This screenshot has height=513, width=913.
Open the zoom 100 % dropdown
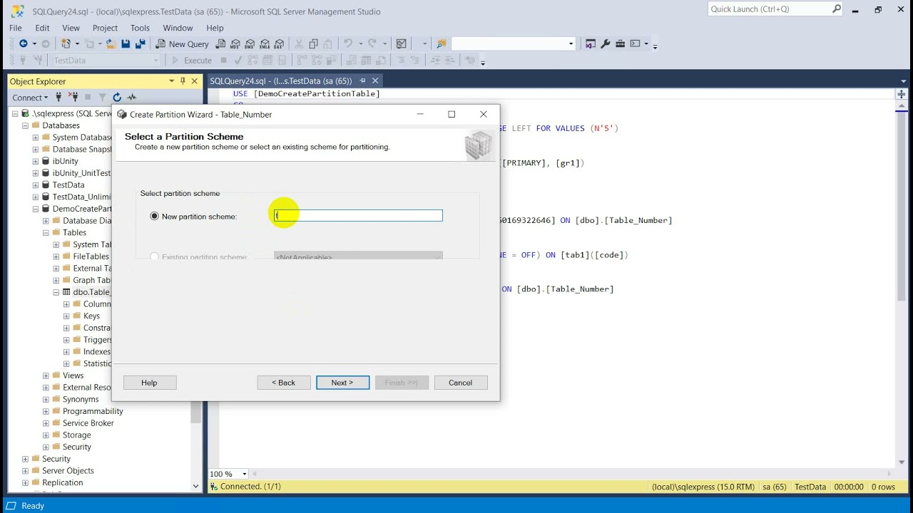[x=244, y=474]
